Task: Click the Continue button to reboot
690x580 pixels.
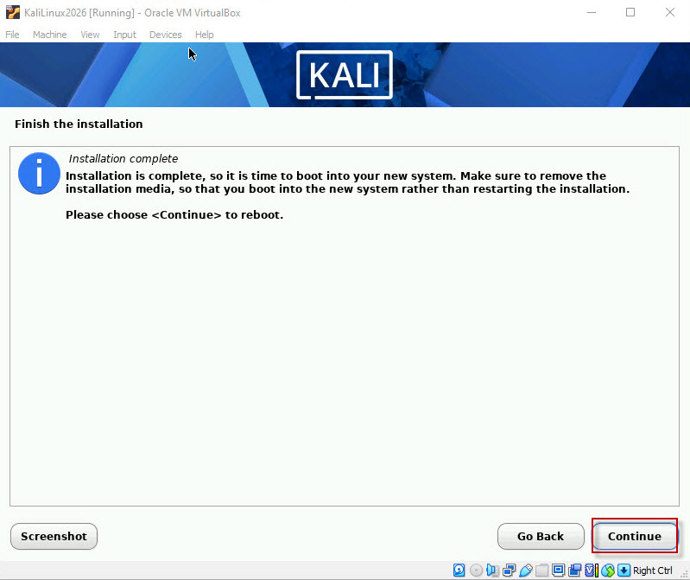Action: click(x=634, y=536)
